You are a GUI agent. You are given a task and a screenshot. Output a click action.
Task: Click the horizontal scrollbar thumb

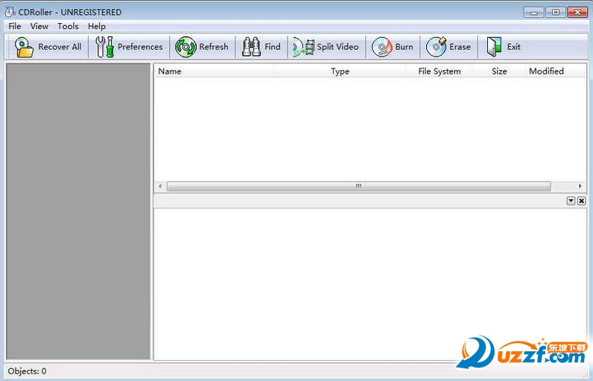(x=358, y=186)
